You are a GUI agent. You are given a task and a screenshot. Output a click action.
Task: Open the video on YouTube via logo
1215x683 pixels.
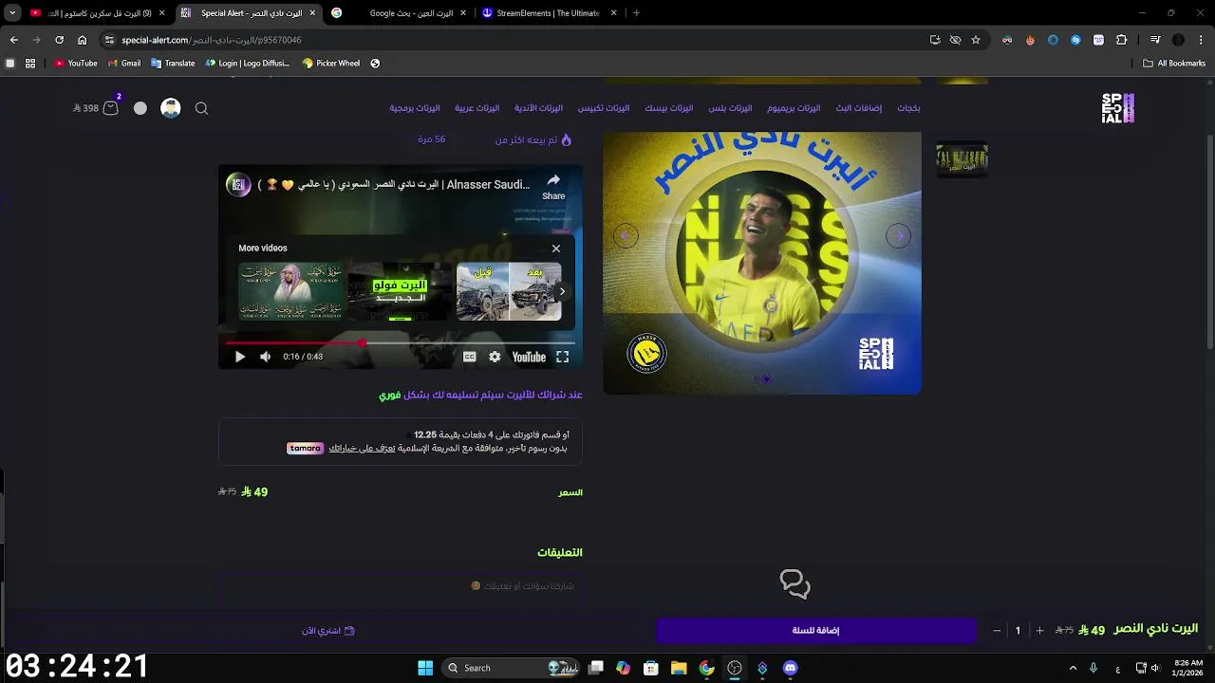(x=529, y=357)
